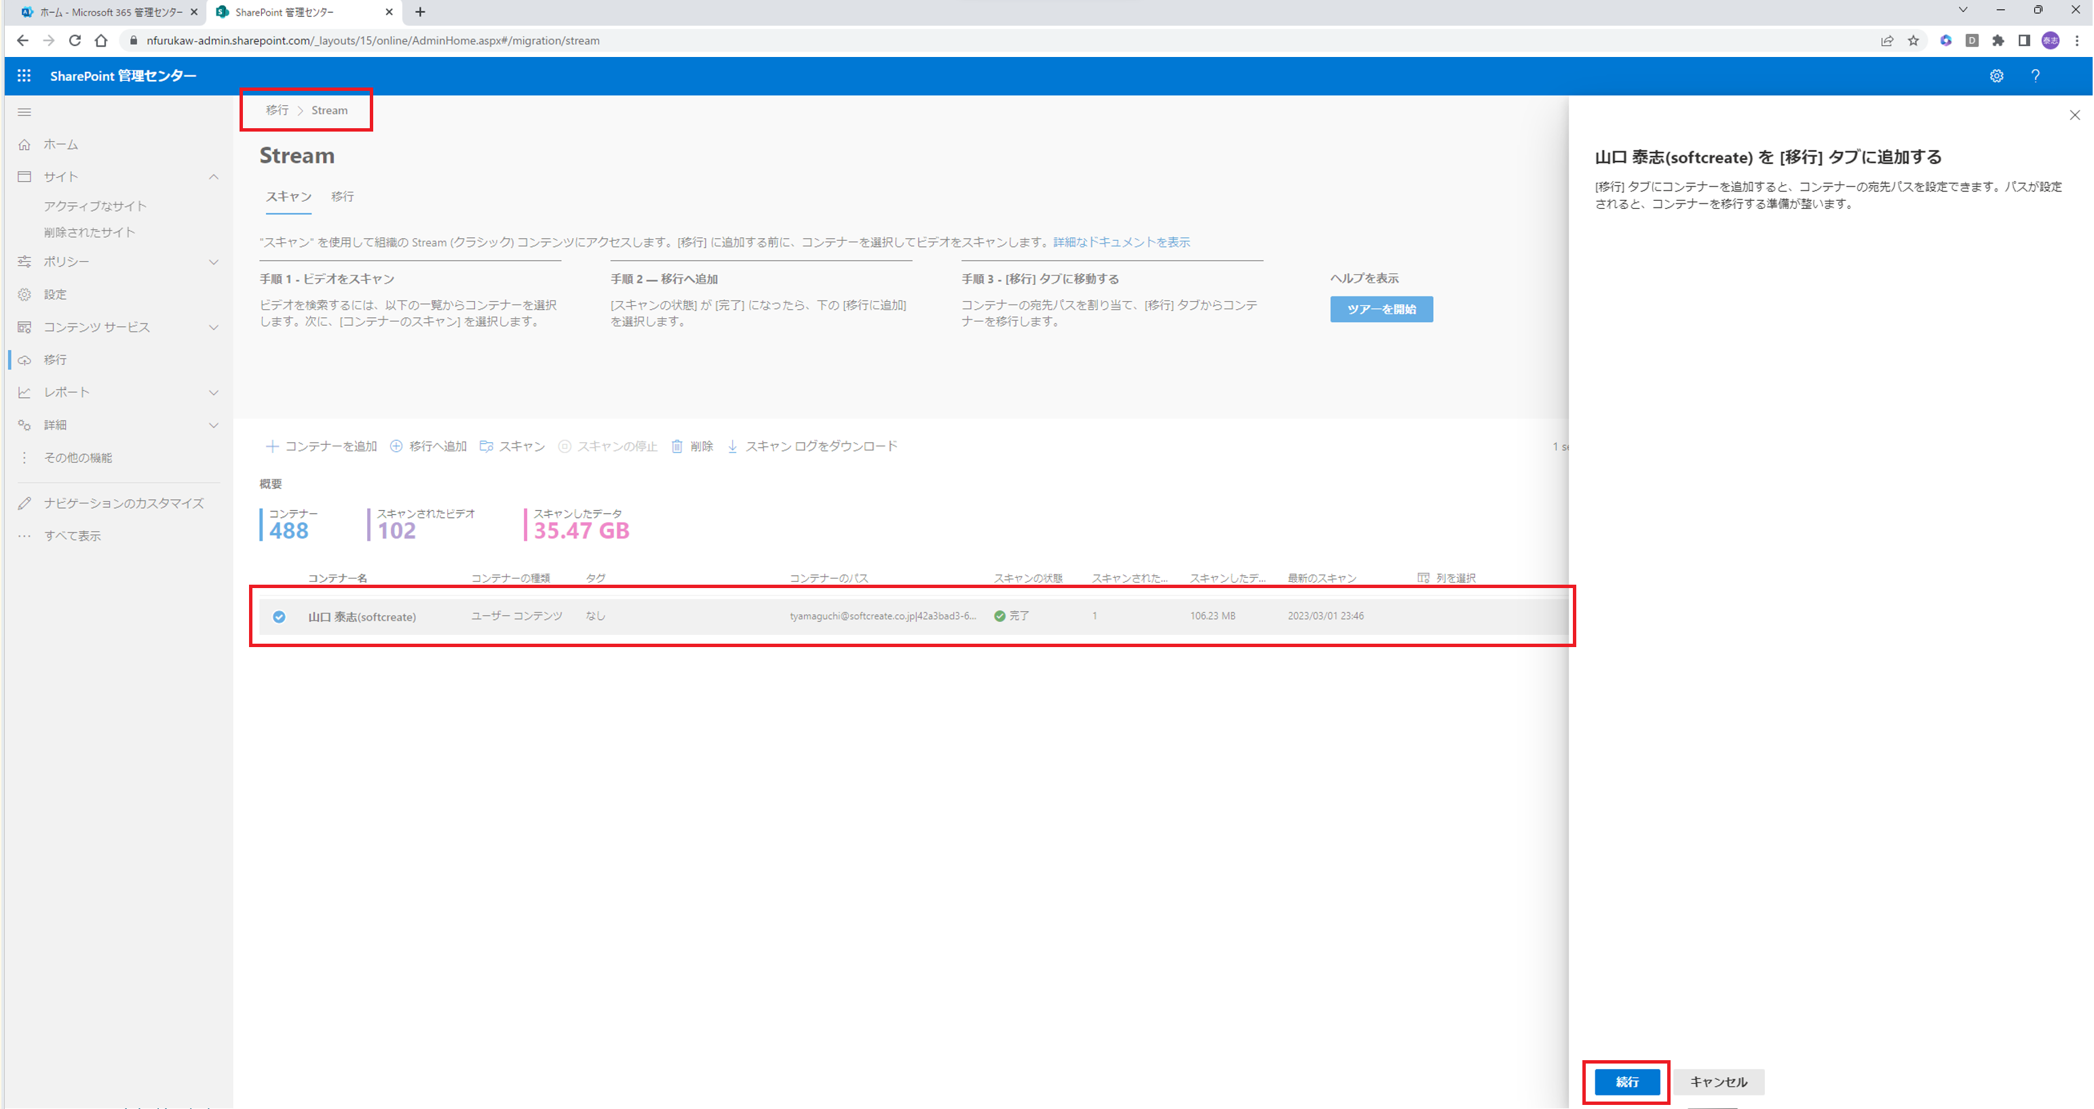The image size is (2094, 1109).
Task: Open a new browser tab
Action: tap(420, 12)
